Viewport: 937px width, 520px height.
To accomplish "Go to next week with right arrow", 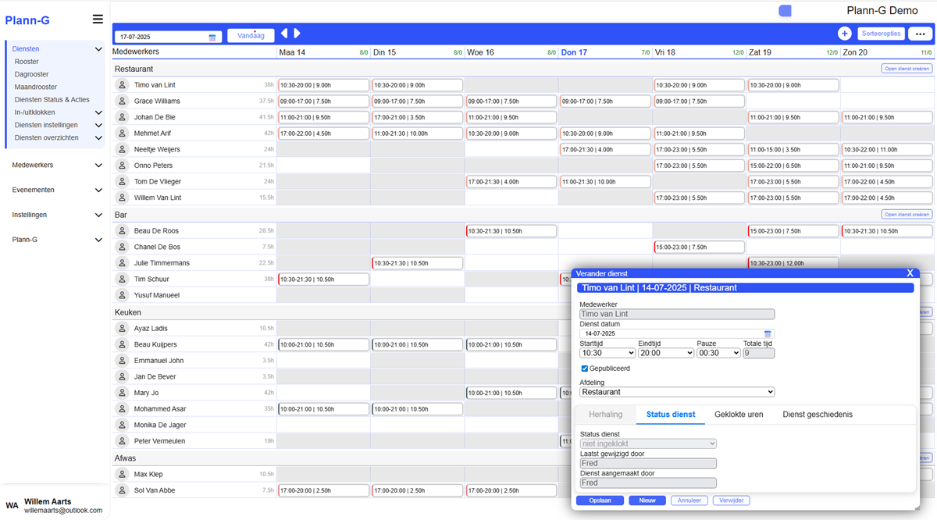I will (297, 34).
